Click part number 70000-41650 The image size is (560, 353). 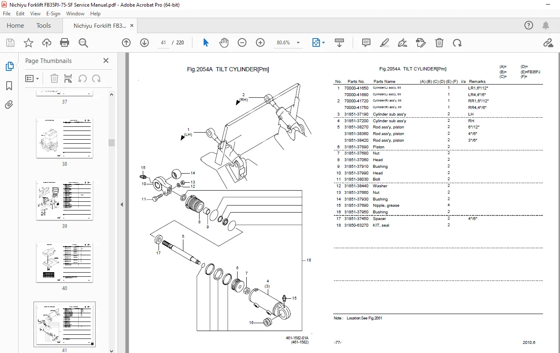[356, 88]
